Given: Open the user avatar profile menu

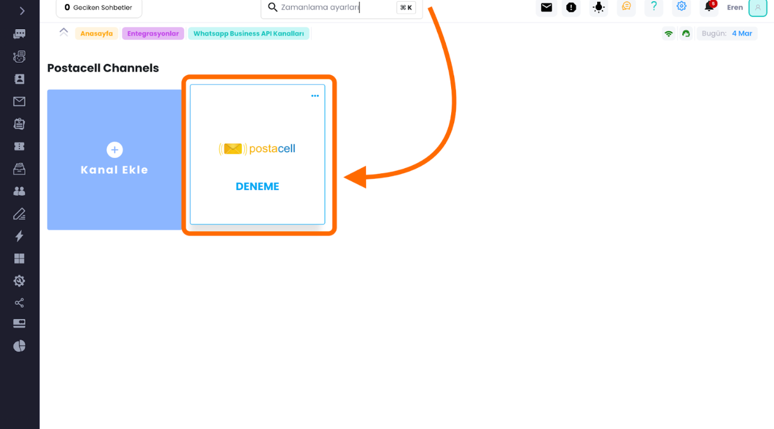Looking at the screenshot, I should coord(757,8).
